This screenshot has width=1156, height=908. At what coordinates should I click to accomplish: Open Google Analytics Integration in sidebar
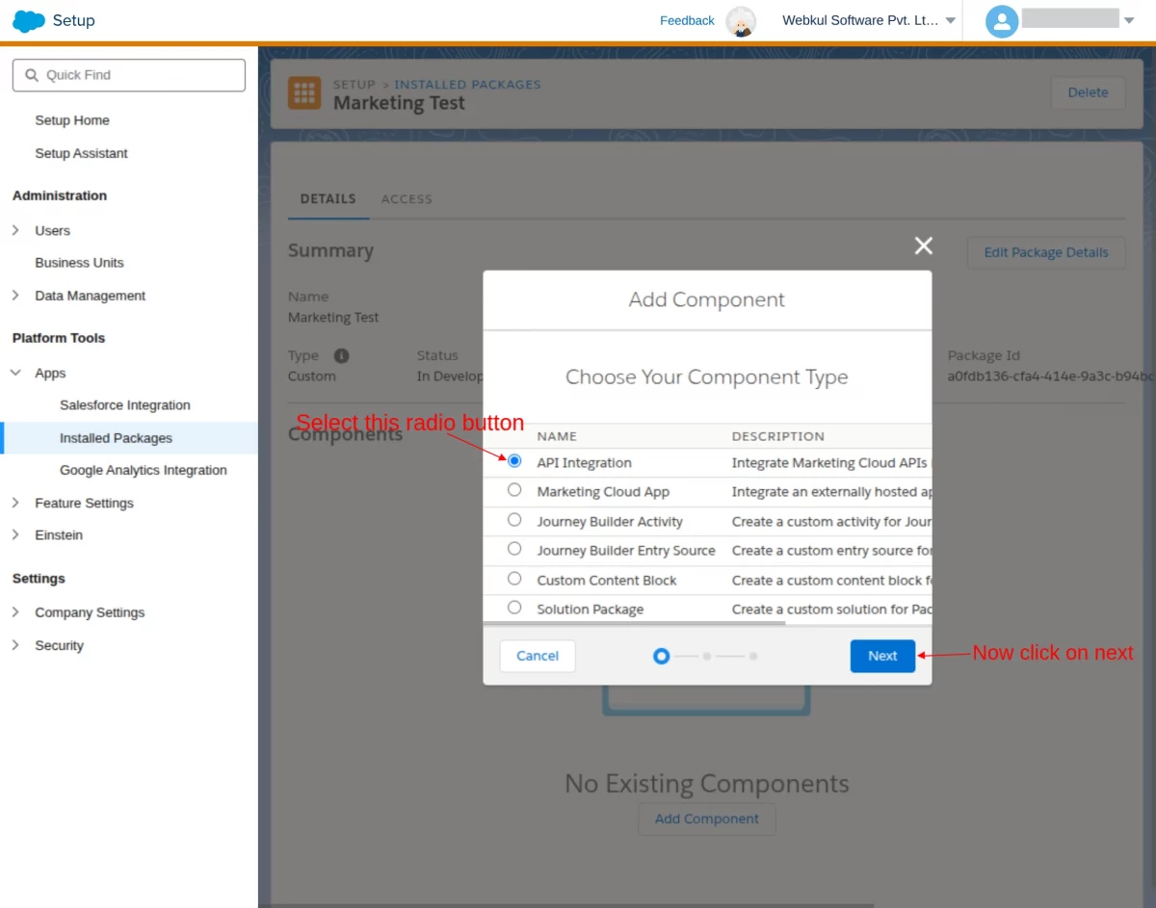coord(144,470)
